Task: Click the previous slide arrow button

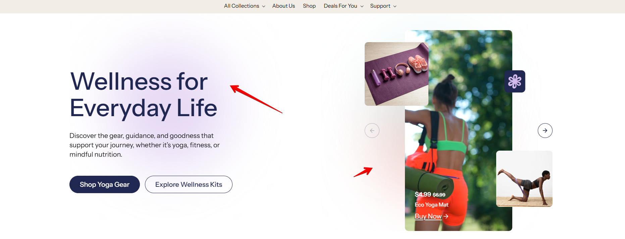Action: [x=372, y=131]
